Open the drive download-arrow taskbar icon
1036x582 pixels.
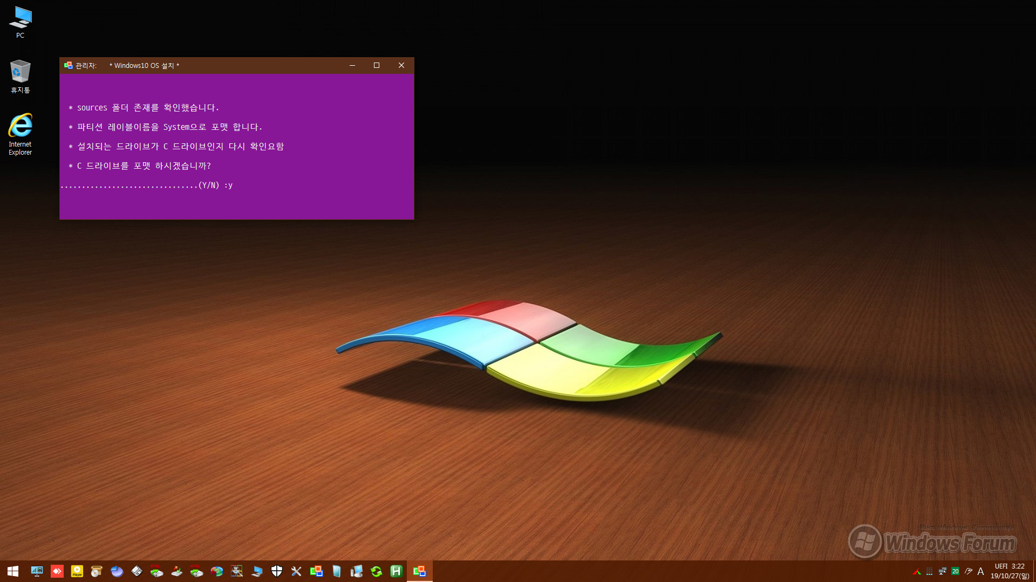[x=176, y=571]
